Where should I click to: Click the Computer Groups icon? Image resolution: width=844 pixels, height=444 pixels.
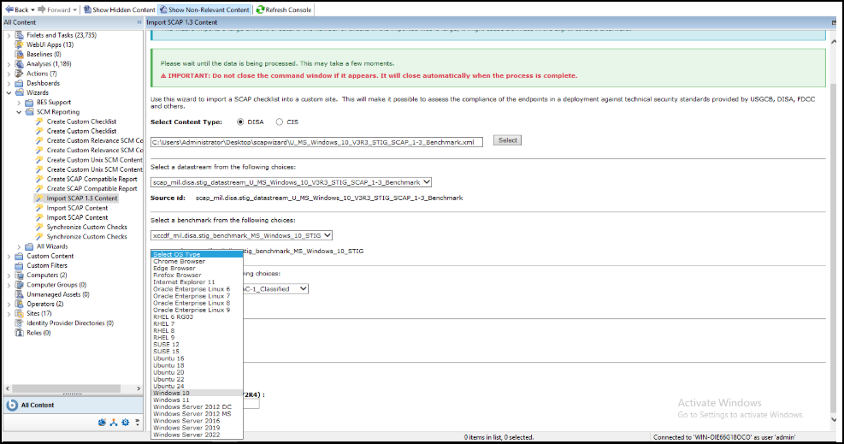pos(20,285)
